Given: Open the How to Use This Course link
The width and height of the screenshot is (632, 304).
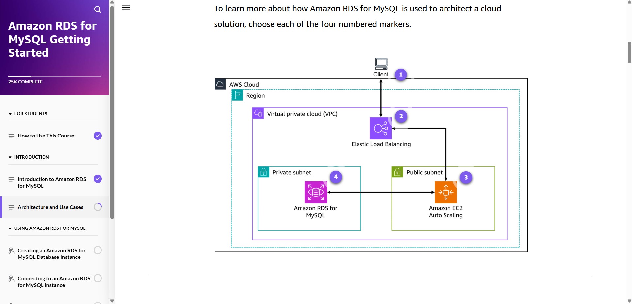Looking at the screenshot, I should click(x=46, y=136).
